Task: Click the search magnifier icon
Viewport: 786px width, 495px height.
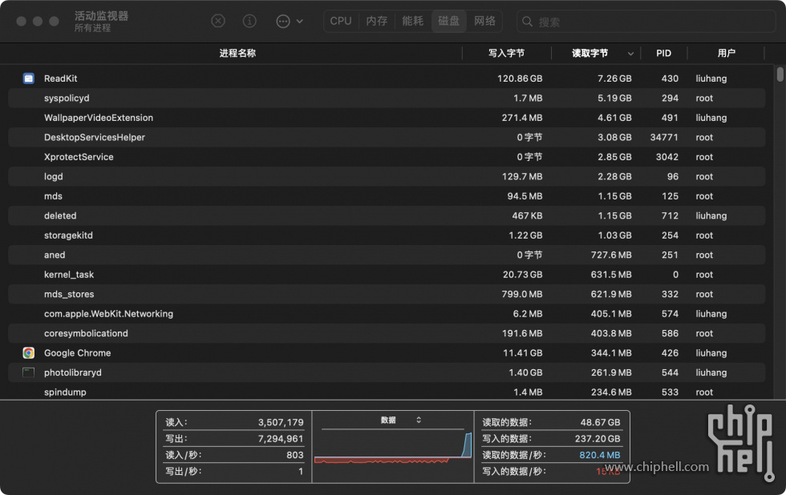Action: tap(527, 22)
